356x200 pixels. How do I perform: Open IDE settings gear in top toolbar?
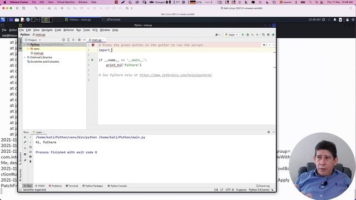coord(268,34)
